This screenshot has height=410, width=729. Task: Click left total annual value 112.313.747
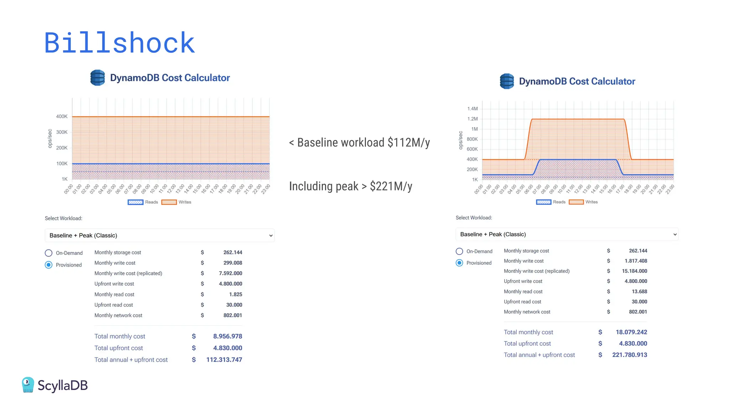(224, 360)
